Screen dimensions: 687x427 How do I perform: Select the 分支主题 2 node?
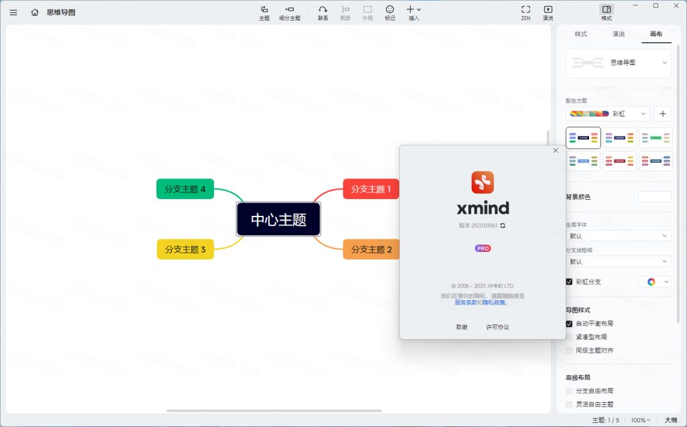[371, 249]
